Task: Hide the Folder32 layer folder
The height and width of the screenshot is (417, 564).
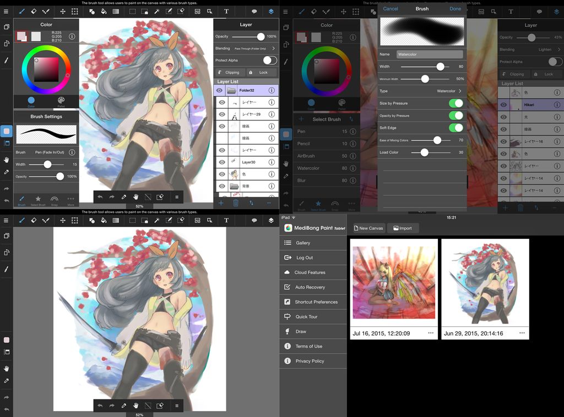Action: 219,91
